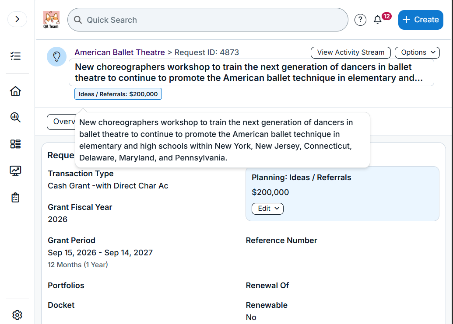Open the Edit dropdown in Planning card
Image resolution: width=453 pixels, height=324 pixels.
[x=267, y=209]
